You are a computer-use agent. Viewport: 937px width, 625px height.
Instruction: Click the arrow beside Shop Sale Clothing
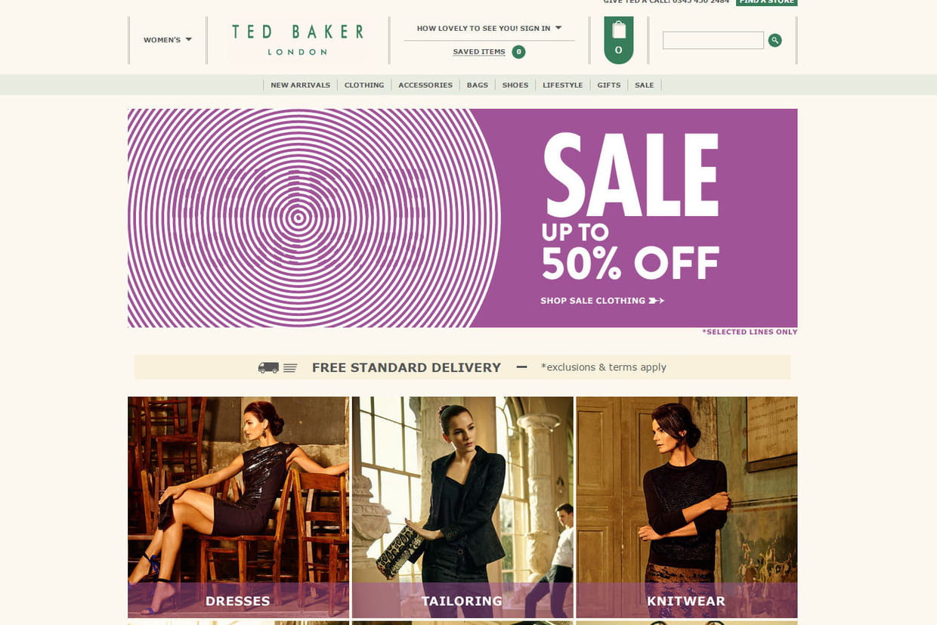tap(657, 301)
